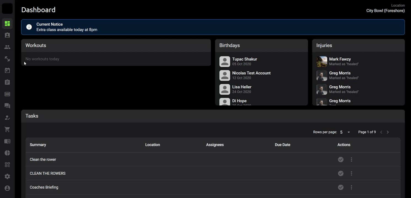411x198 pixels.
Task: Click the QR code icon in sidebar
Action: [x=7, y=165]
